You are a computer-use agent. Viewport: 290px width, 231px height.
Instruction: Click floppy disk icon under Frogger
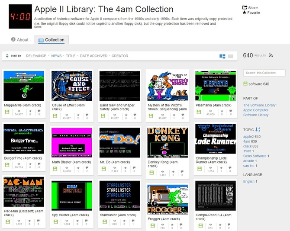(x=153, y=225)
